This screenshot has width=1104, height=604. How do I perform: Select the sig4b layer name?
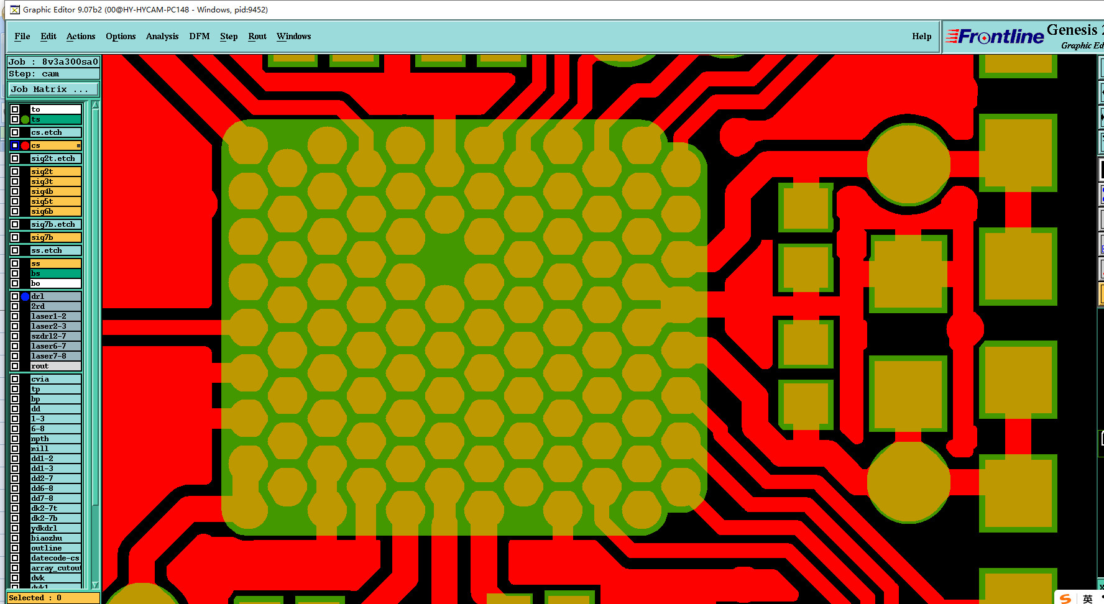click(x=56, y=191)
